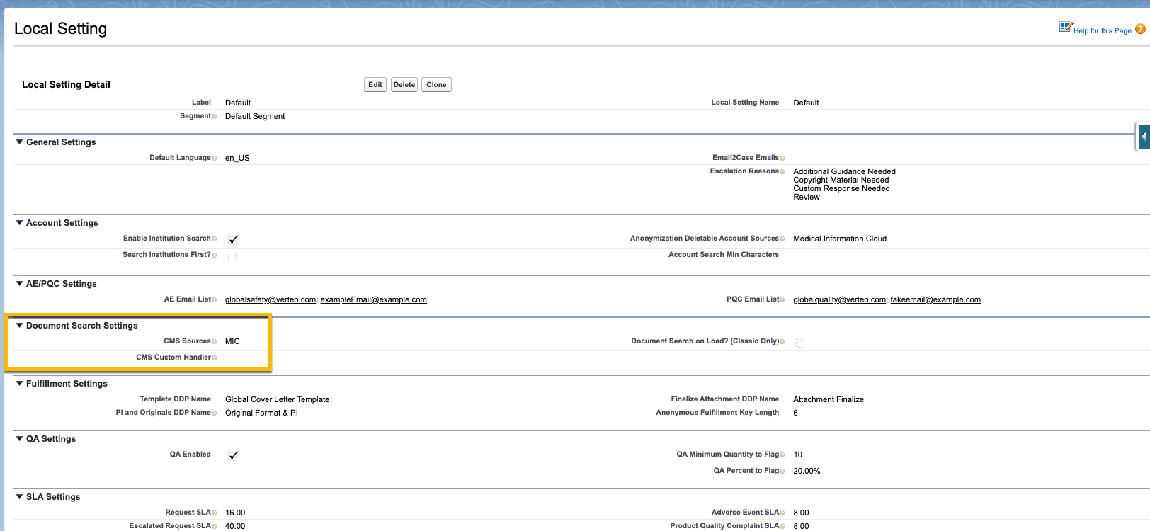Open the Default Segment link

click(x=255, y=117)
